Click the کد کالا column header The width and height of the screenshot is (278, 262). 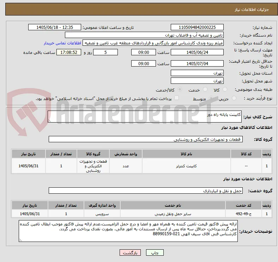246,154
